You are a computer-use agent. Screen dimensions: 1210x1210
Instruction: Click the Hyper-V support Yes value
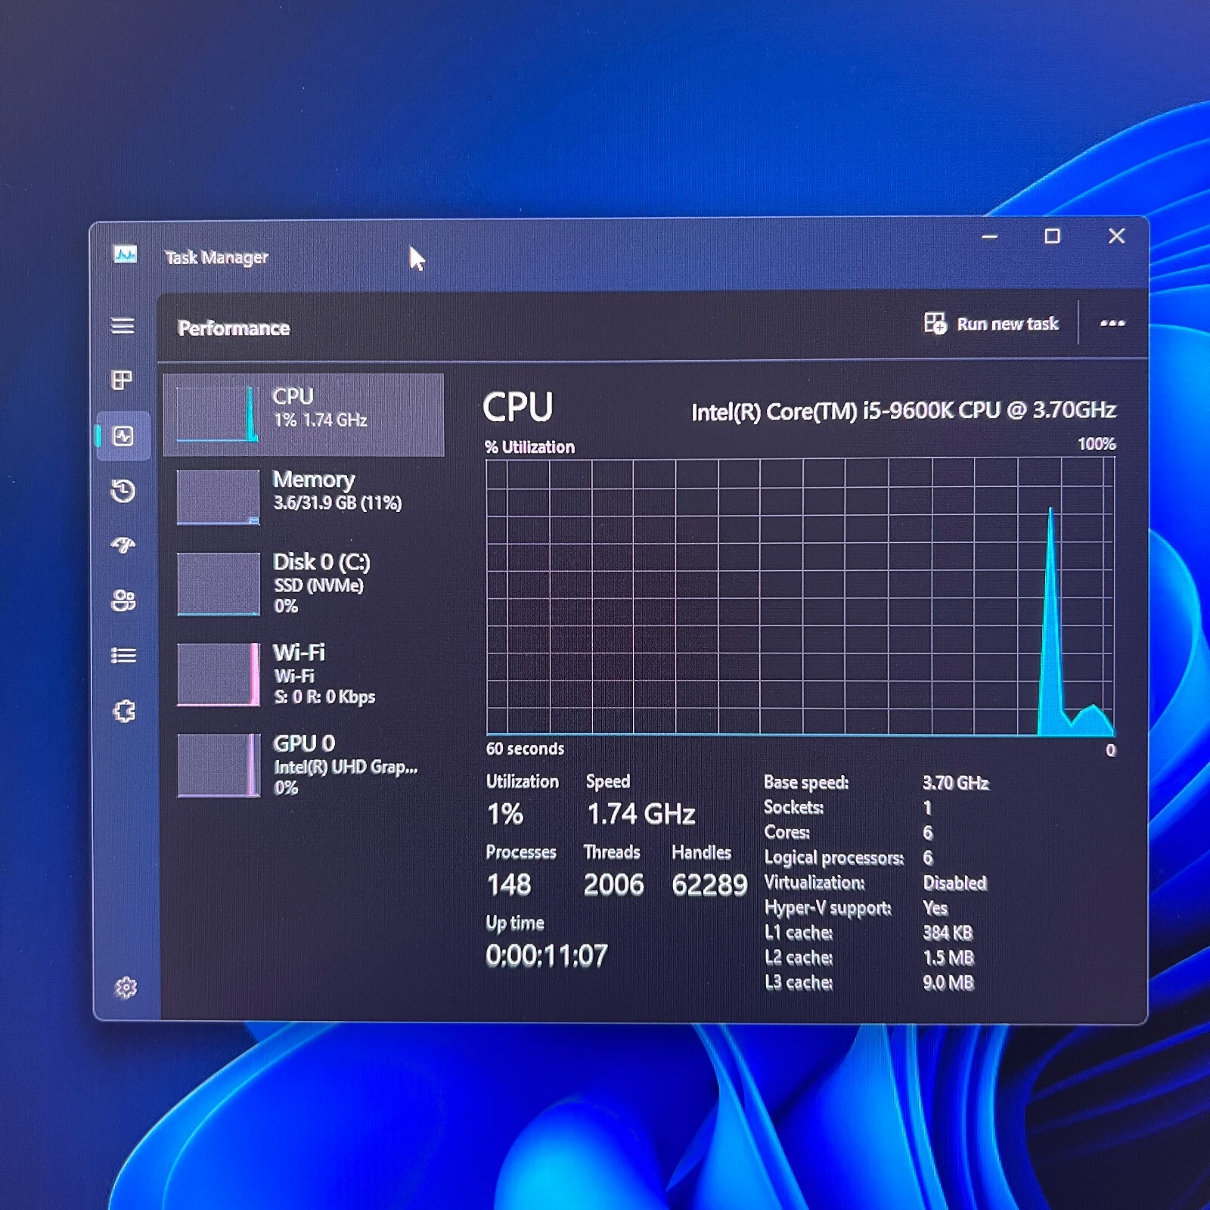pyautogui.click(x=935, y=907)
